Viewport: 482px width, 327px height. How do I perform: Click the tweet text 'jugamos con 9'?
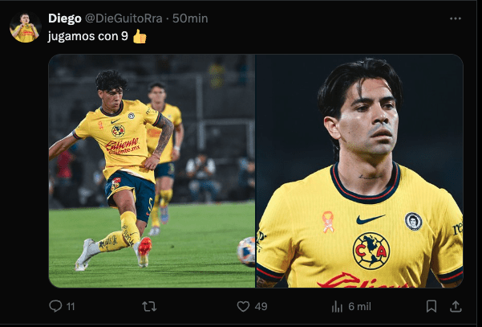click(x=88, y=36)
